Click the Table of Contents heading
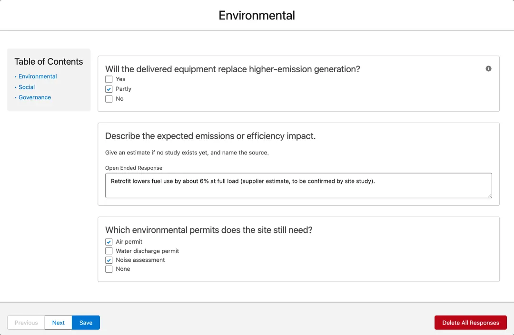The image size is (514, 335). 49,61
